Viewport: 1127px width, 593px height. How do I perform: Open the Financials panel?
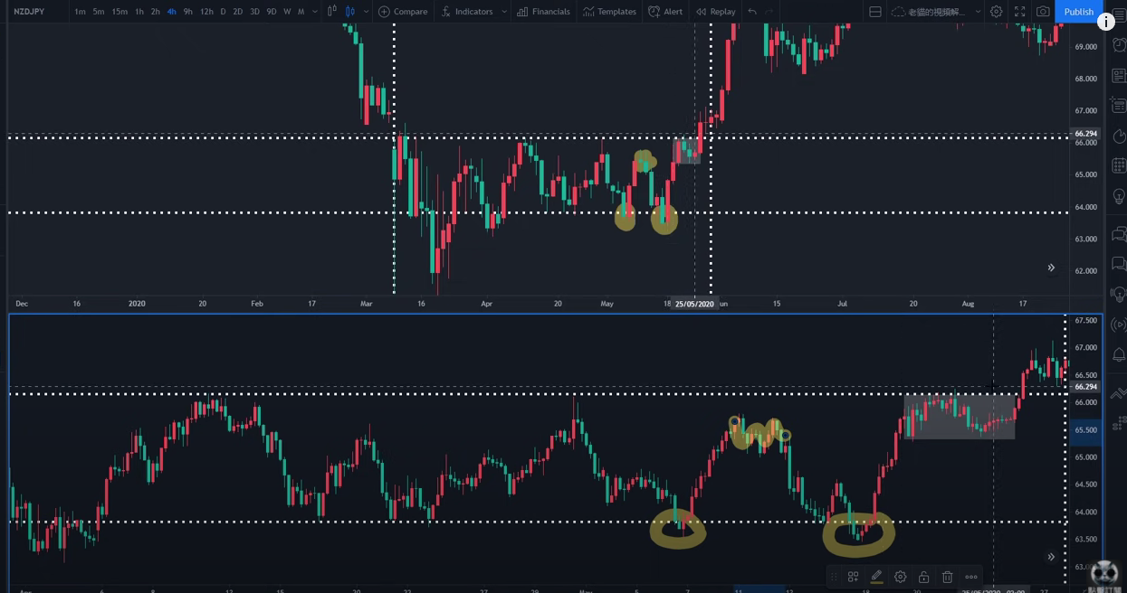543,12
